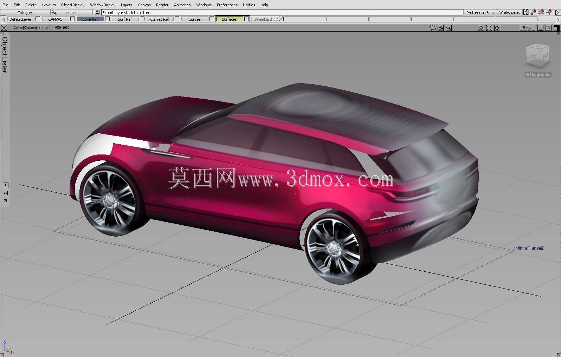Click the viewport grid spacing icon
The height and width of the screenshot is (357, 561).
pyautogui.click(x=58, y=28)
